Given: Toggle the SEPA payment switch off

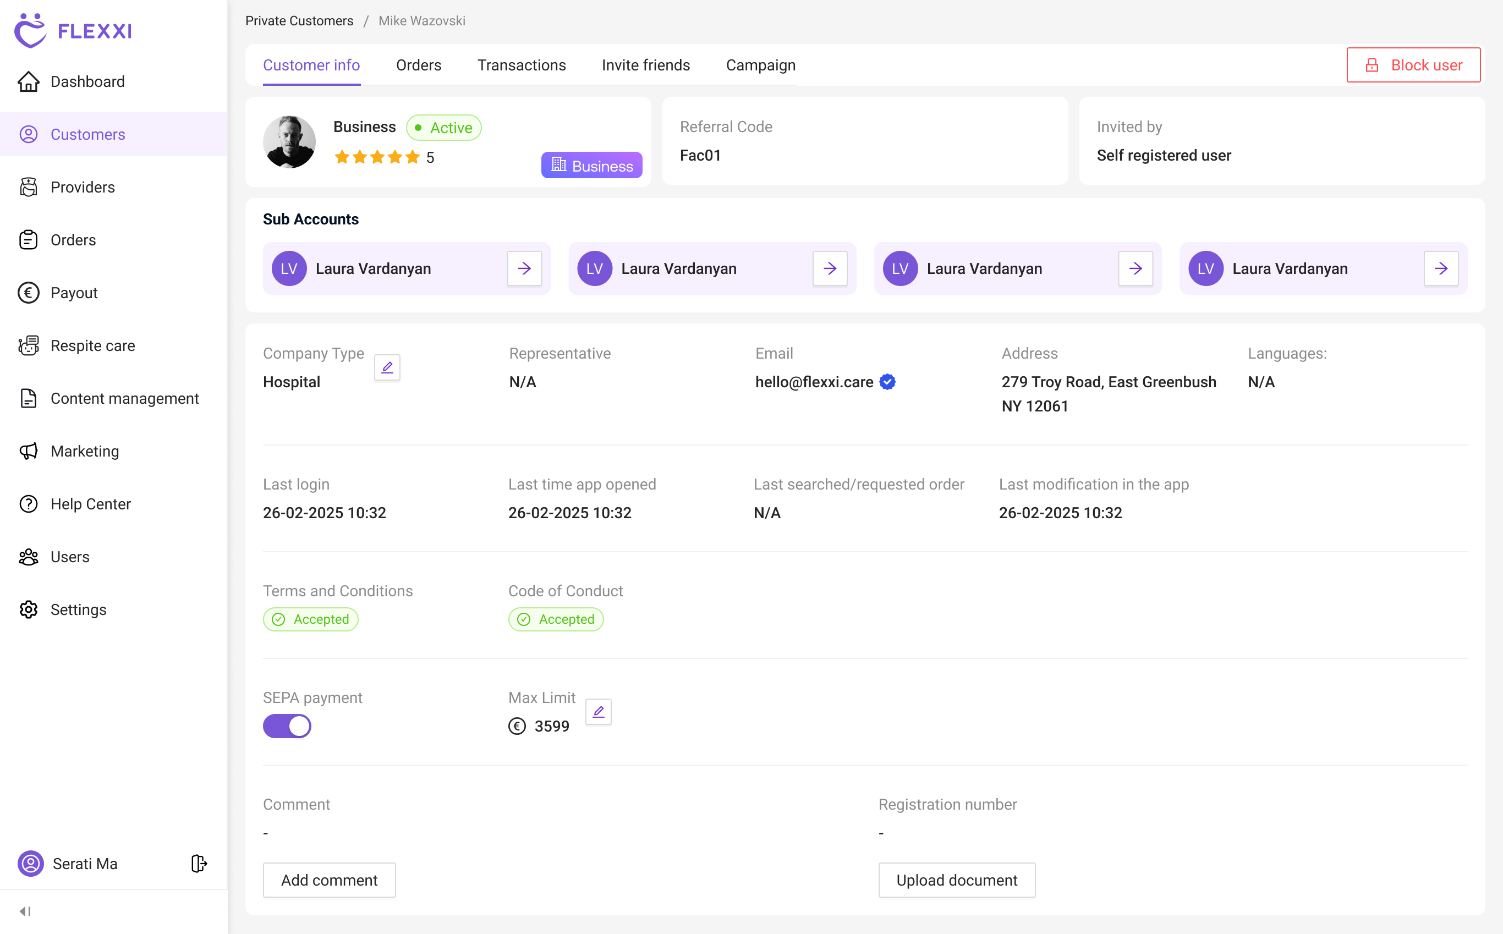Looking at the screenshot, I should (287, 726).
